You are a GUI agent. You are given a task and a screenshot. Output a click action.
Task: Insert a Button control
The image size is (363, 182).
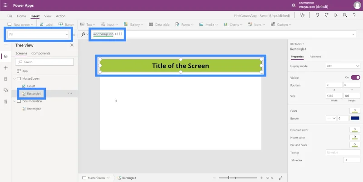click(x=66, y=24)
